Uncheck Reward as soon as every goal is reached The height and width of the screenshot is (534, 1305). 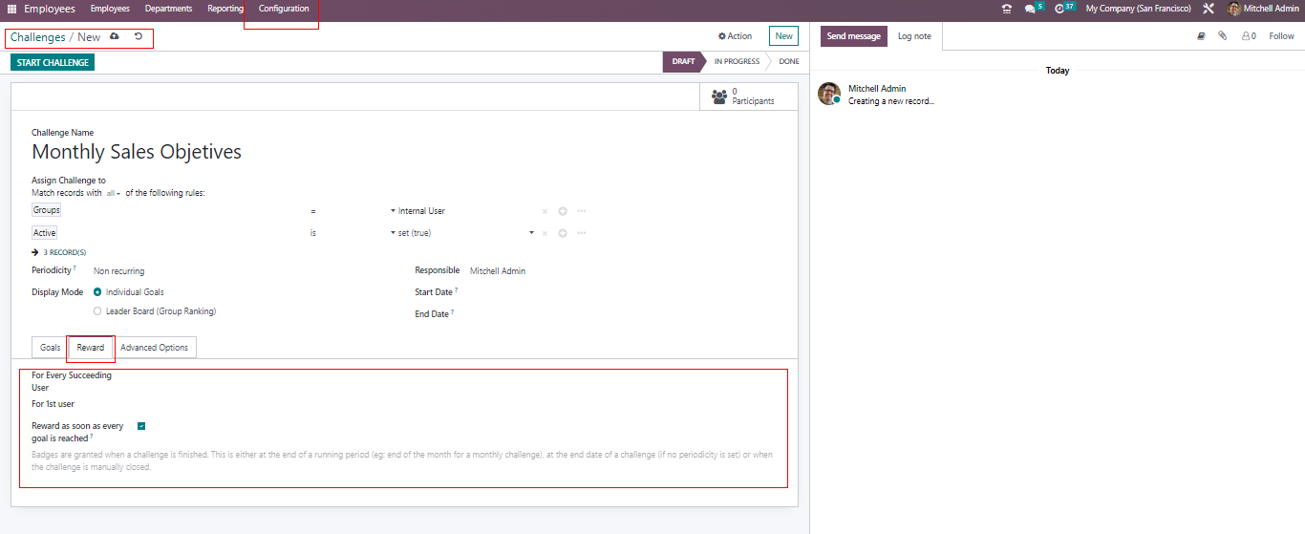[x=141, y=426]
